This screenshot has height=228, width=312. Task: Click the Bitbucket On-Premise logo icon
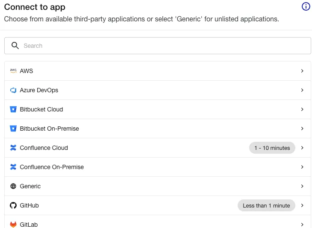[x=13, y=129]
